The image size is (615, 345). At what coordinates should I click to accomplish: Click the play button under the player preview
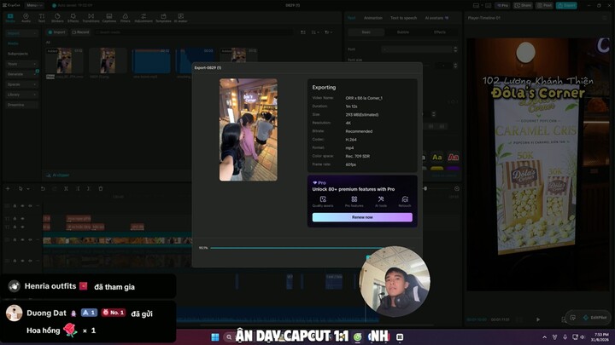pos(538,319)
